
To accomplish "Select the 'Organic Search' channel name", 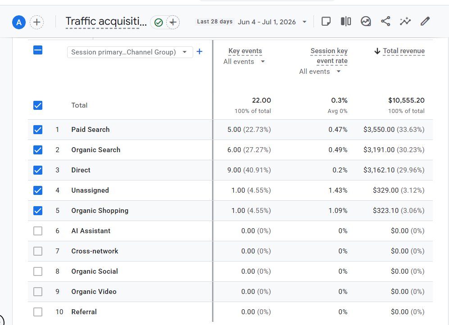I will pyautogui.click(x=95, y=150).
